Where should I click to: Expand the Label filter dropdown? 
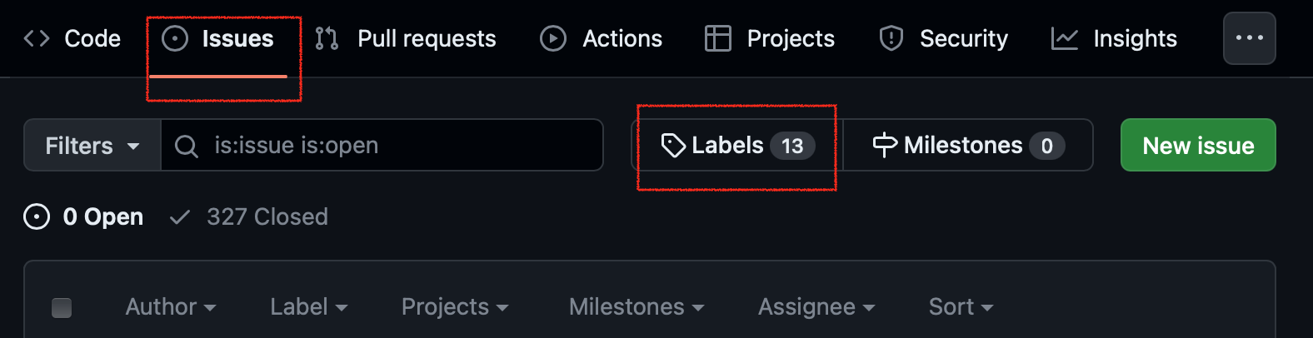[x=308, y=307]
